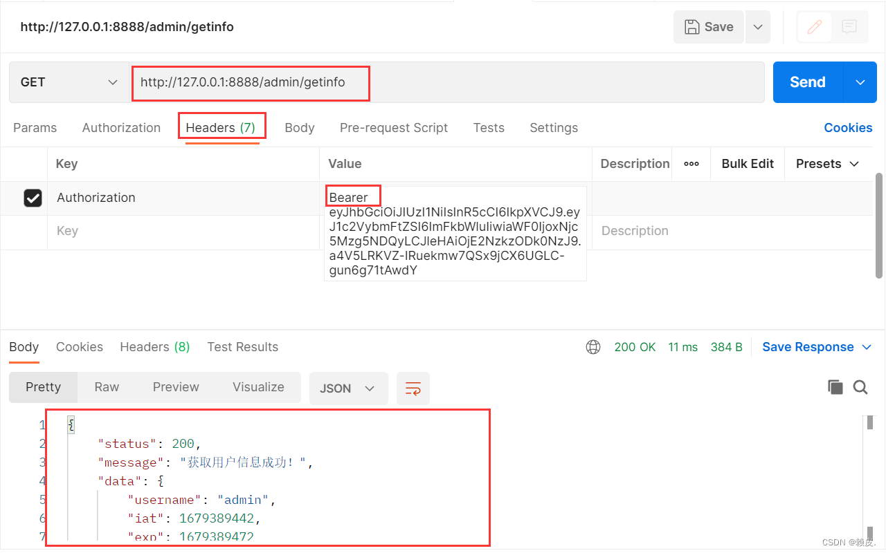
Task: Open the Pre-request Script tab
Action: point(394,128)
